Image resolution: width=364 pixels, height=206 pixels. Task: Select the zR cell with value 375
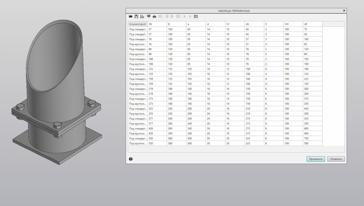click(x=313, y=99)
